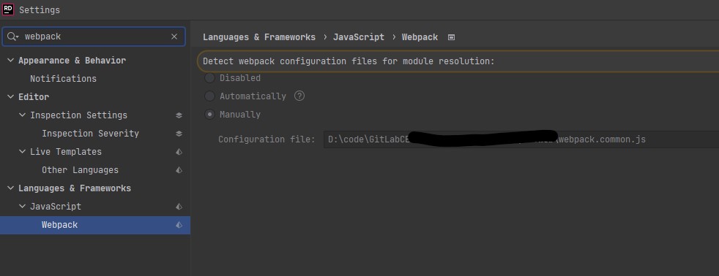The width and height of the screenshot is (719, 276).
Task: Open the Notifications settings page
Action: [63, 79]
